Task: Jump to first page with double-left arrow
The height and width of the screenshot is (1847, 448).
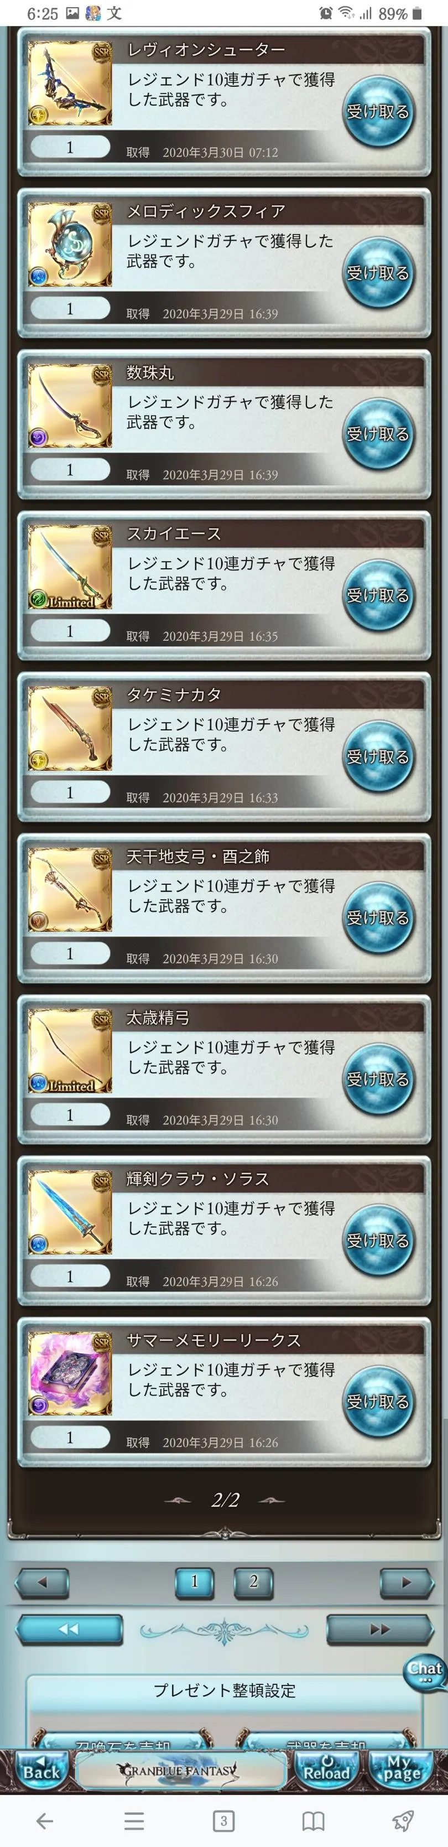Action: [x=69, y=1629]
